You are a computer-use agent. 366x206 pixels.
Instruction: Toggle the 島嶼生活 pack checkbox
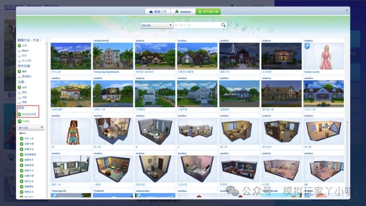[x=21, y=170]
